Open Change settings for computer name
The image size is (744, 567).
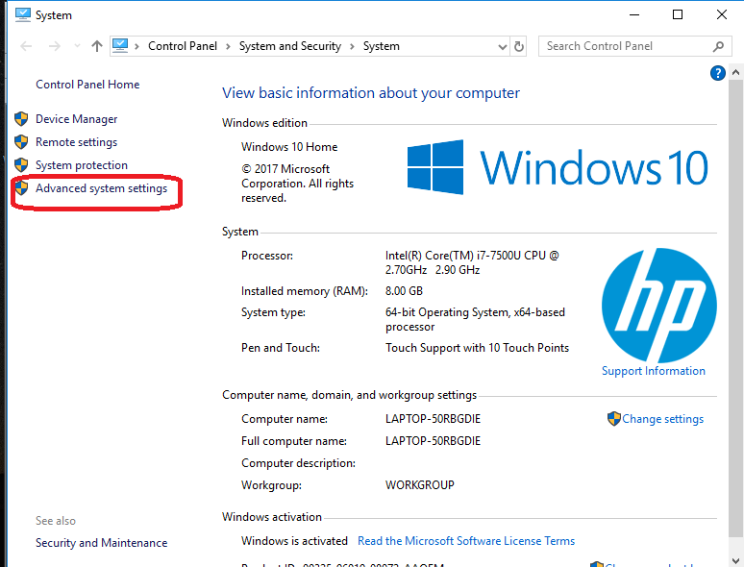663,419
